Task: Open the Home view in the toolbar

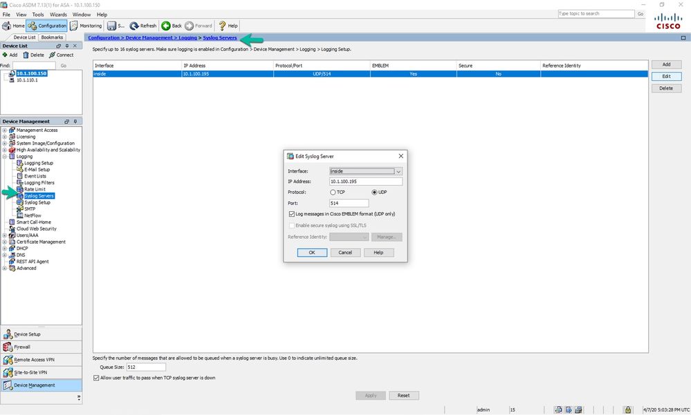Action: click(x=14, y=26)
